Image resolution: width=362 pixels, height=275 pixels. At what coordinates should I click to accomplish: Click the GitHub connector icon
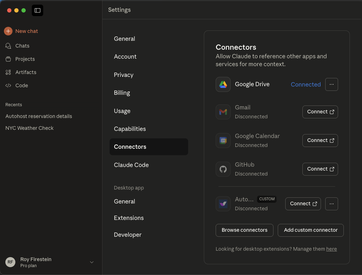tap(223, 169)
